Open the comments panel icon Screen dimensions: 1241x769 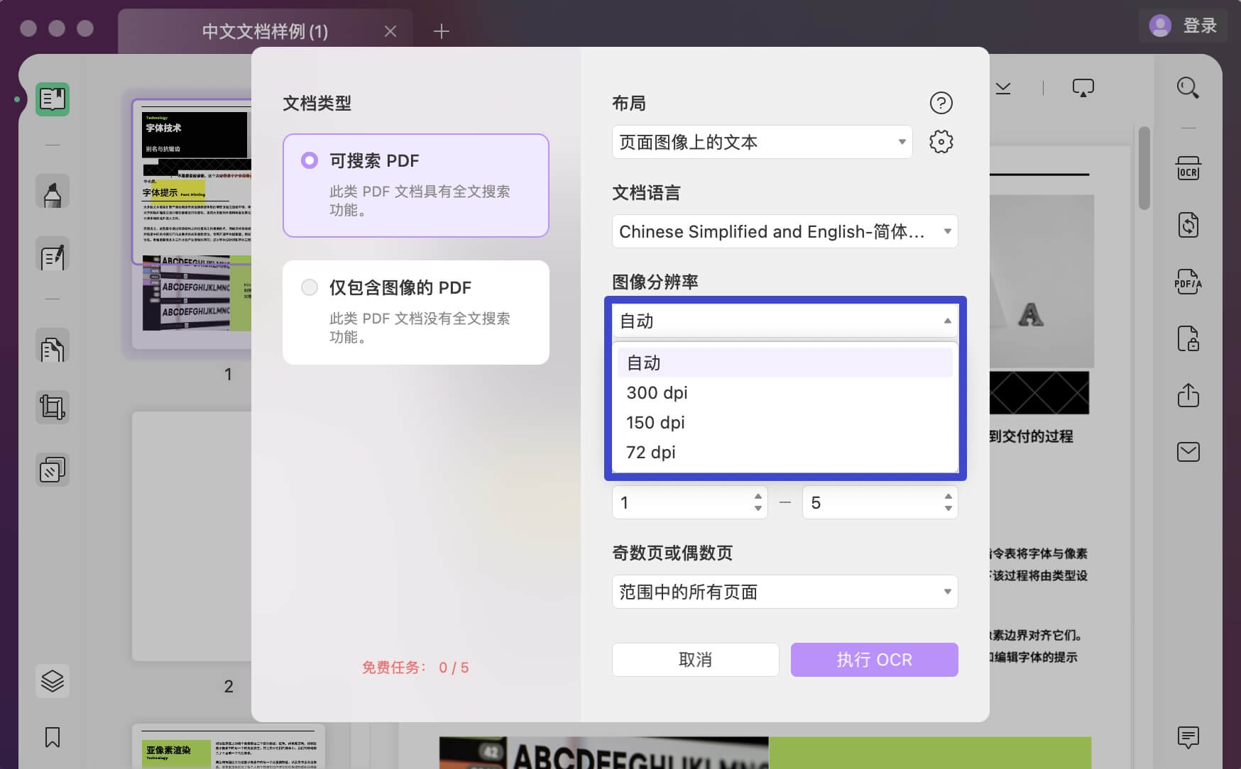click(x=1188, y=738)
